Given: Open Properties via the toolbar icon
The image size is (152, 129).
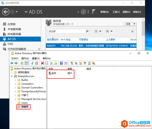Looking at the screenshot, I should [x=47, y=63].
